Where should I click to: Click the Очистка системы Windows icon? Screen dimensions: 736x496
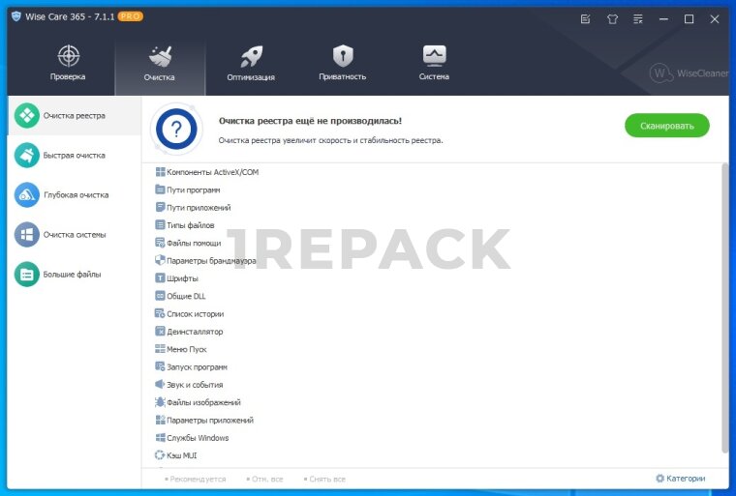click(x=27, y=234)
